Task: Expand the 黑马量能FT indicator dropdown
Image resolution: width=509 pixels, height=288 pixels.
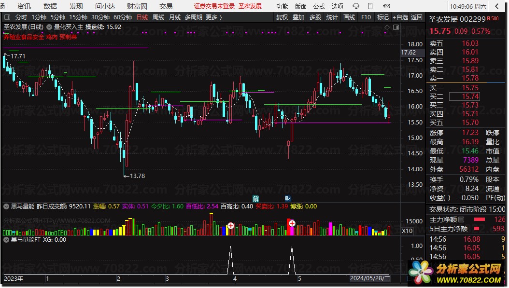Action: 6,240
